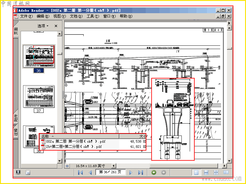Screen dimensions: 246x184
Task: Click document horizontal scroll left arrow
Action: point(114,166)
